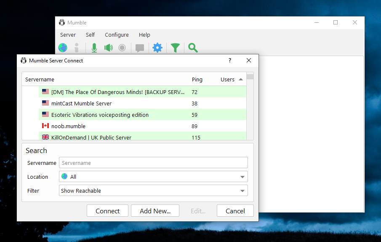This screenshot has height=242, width=381.
Task: Click ping value 38 for mintCast
Action: tap(194, 104)
